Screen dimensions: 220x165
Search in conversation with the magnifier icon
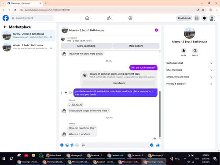195,51
